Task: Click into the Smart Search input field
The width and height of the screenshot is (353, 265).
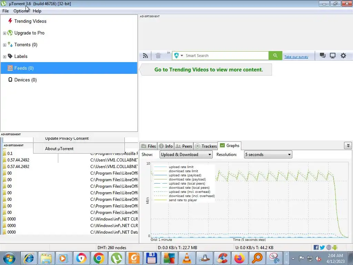Action: (226, 56)
